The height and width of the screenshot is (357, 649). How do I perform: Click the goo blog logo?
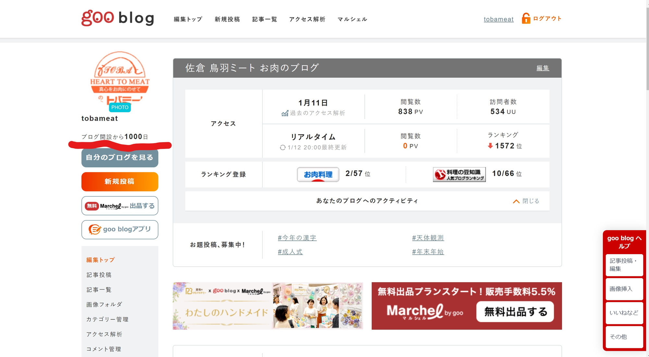click(x=117, y=18)
